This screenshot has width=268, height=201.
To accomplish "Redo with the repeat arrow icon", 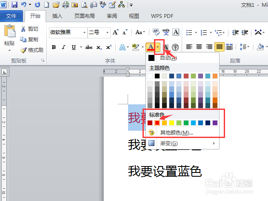I will (x=37, y=5).
